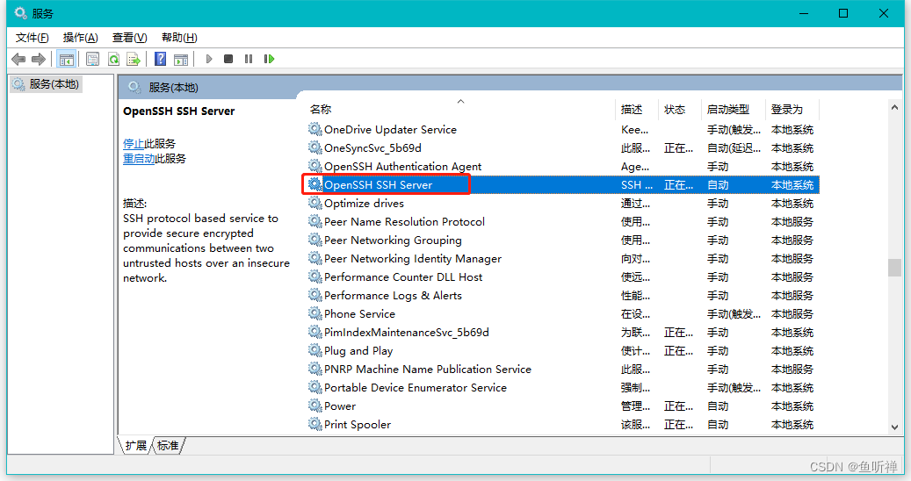Click gear icon of OneSyncSvc_5b69d
This screenshot has width=911, height=481.
coord(315,147)
